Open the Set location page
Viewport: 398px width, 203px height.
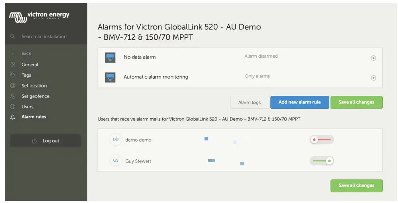click(x=34, y=85)
